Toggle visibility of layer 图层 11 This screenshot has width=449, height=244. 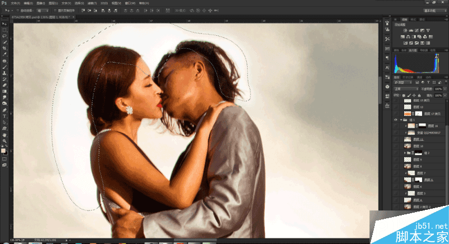396,139
